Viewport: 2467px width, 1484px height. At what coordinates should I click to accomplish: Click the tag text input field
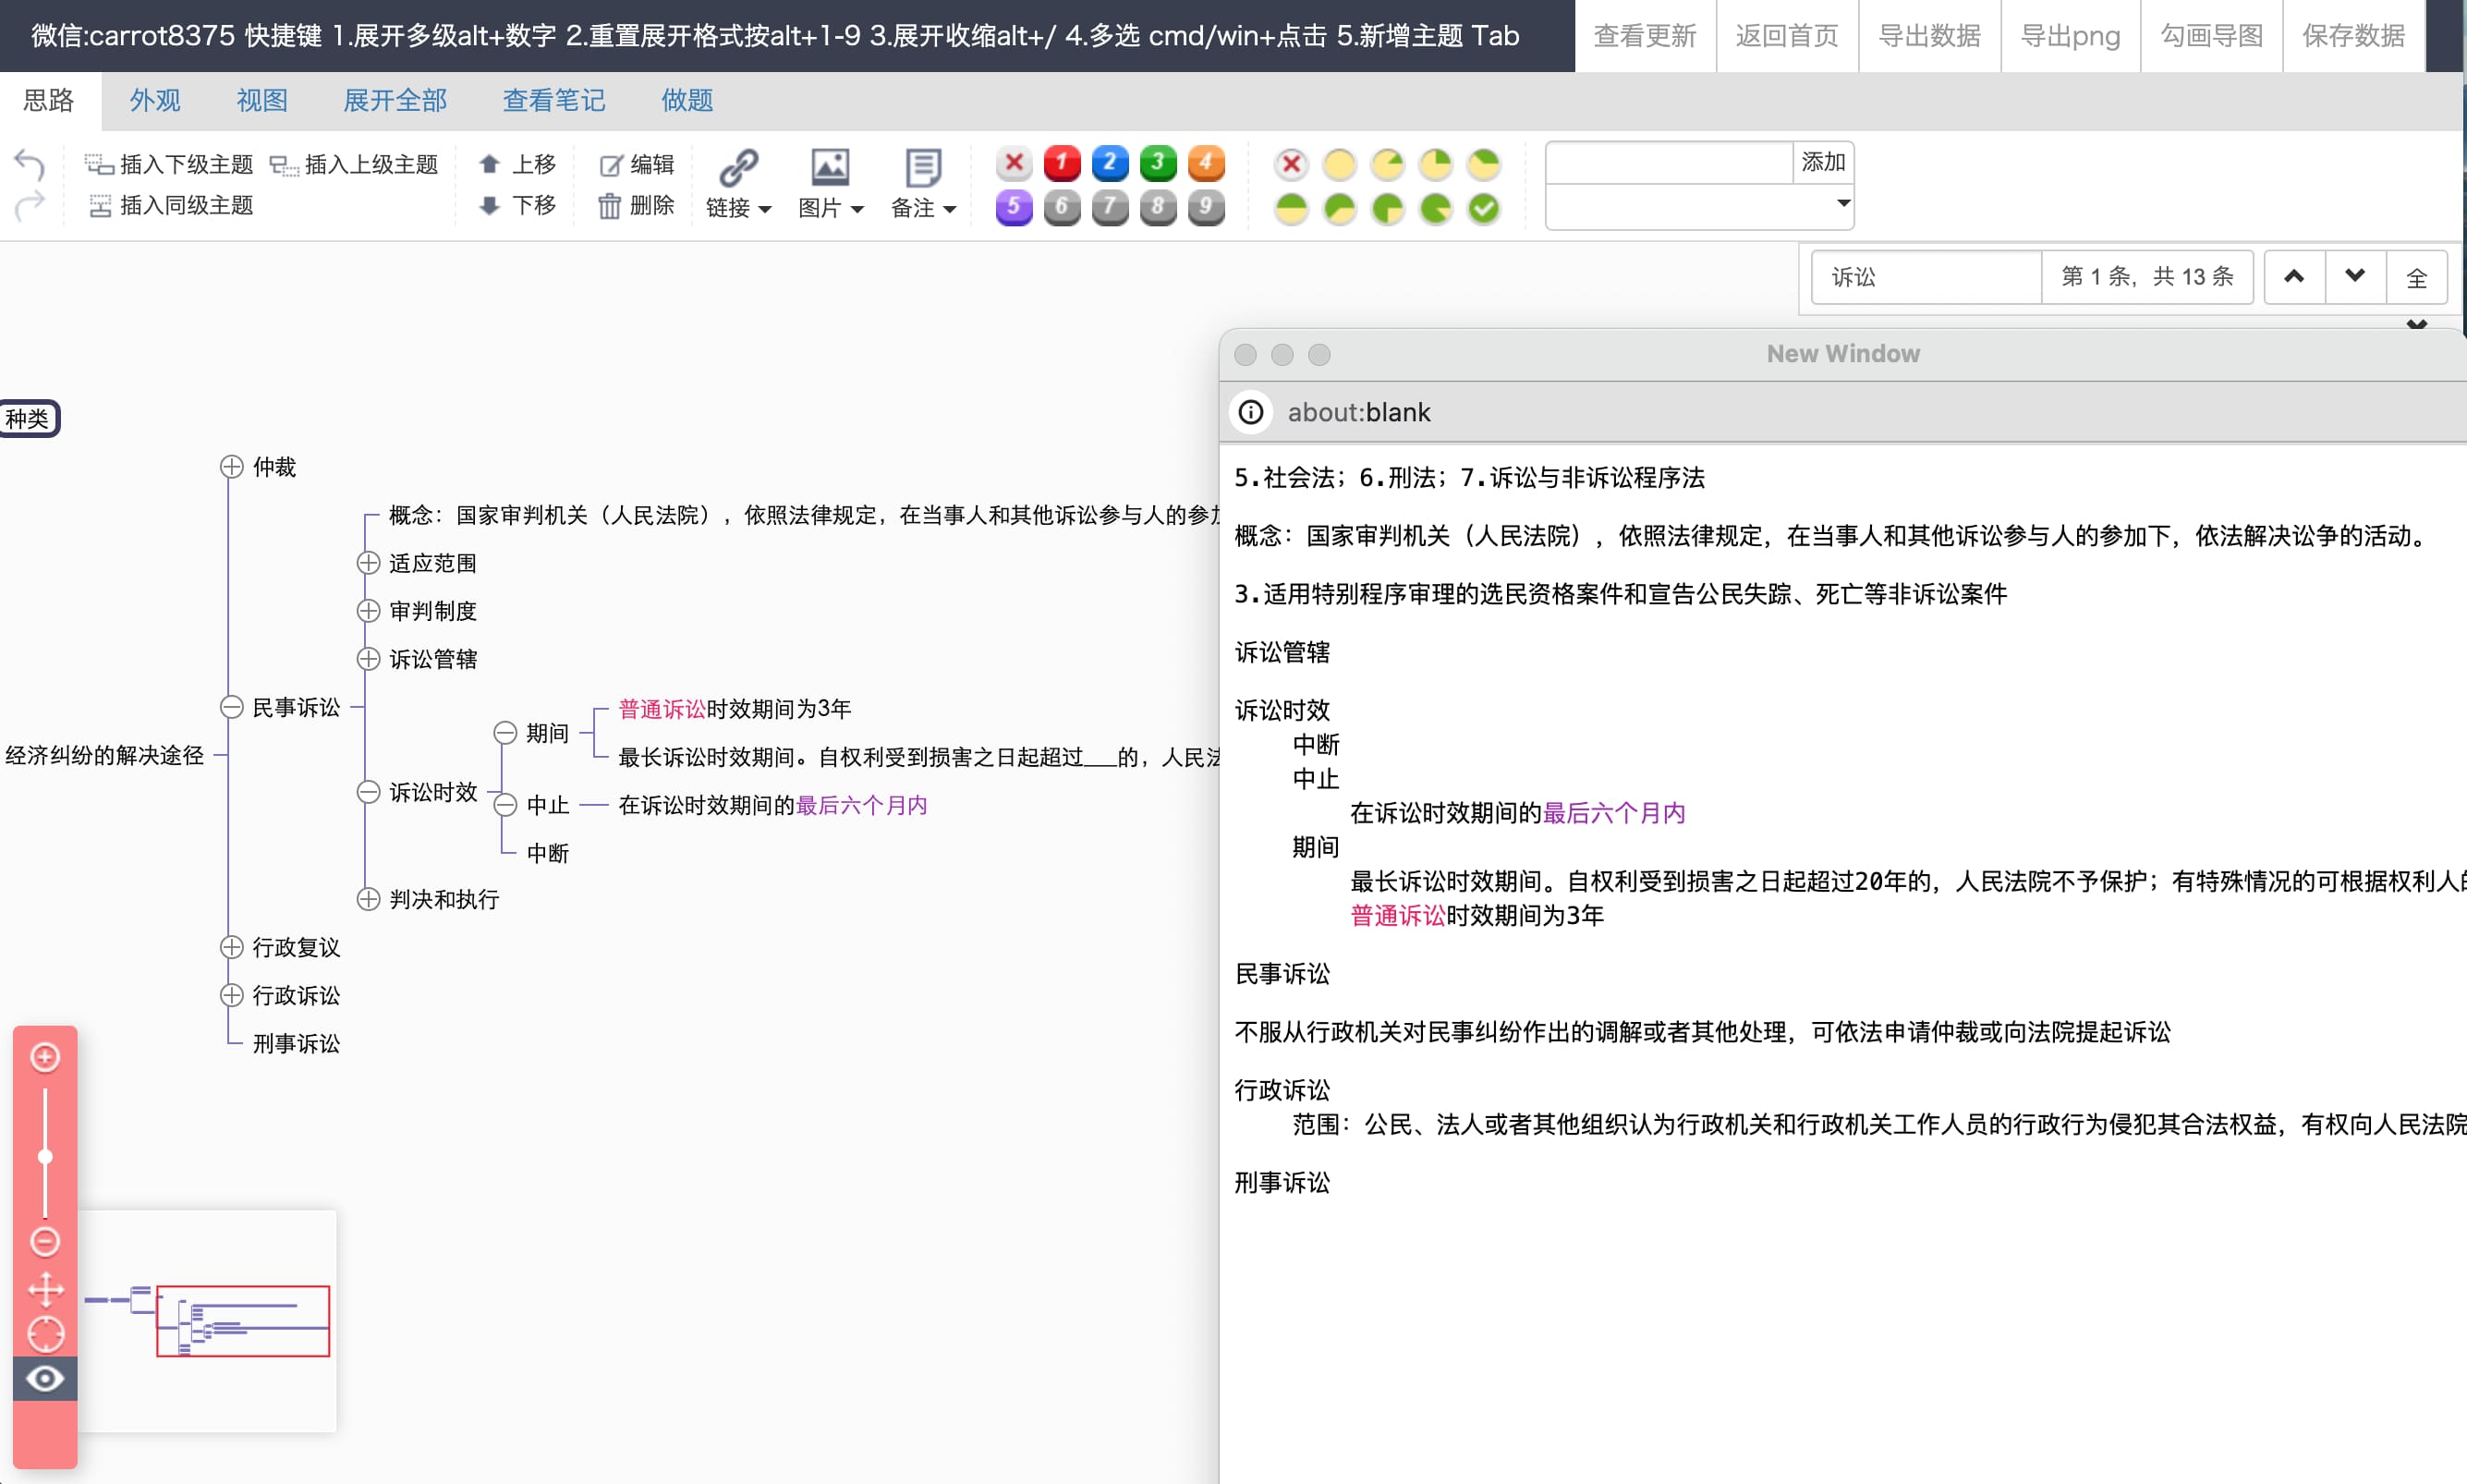coord(1670,163)
